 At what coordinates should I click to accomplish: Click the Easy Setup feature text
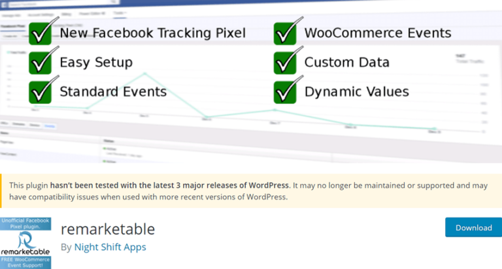point(96,62)
